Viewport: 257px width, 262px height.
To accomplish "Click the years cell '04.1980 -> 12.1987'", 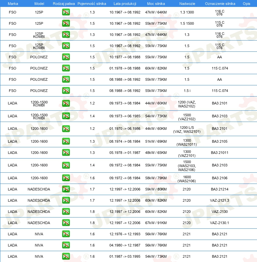I will 125,245.
